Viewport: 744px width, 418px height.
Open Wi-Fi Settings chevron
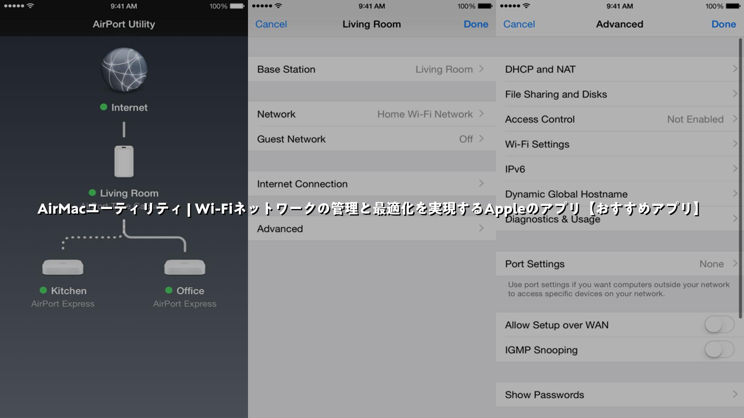[735, 144]
